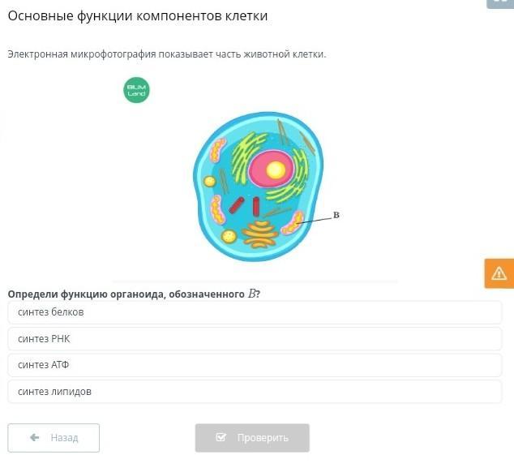Click the checkmark icon in Проверить
Screen dimensions: 514x468
point(221,437)
